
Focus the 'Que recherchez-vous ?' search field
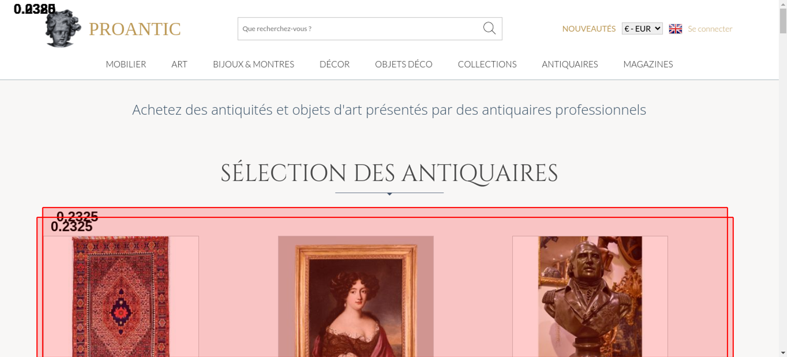tap(360, 29)
